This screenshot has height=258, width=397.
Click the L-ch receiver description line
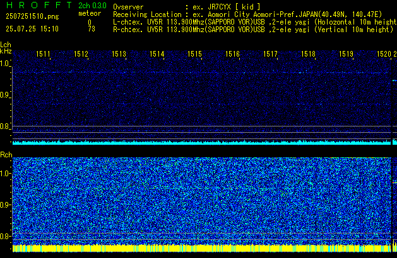255,22
